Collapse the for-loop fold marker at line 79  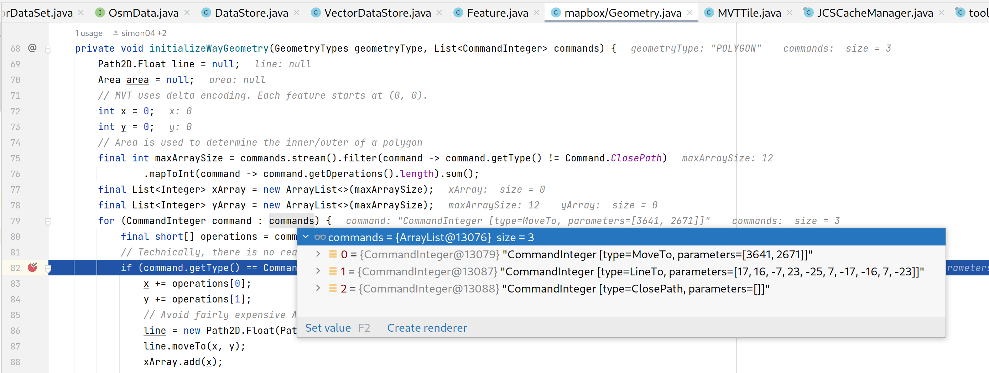48,221
